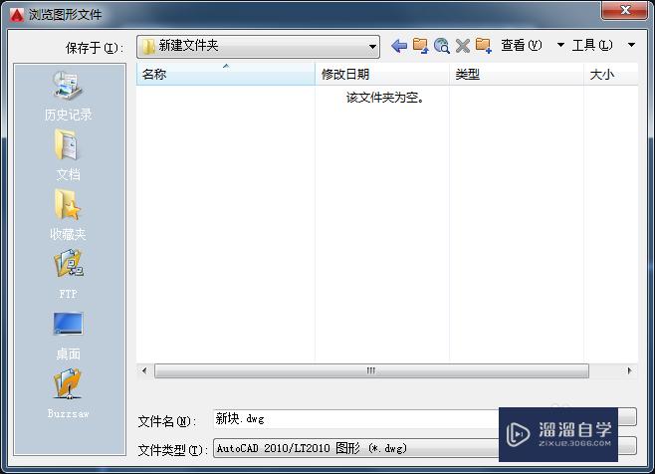The height and width of the screenshot is (474, 655).
Task: Click the AutoCAD logo in the title bar
Action: 17,15
